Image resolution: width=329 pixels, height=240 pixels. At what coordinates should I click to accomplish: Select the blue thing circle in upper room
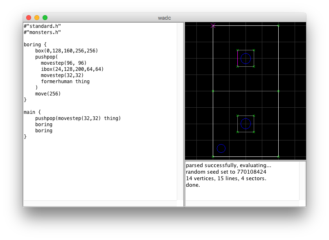click(246, 58)
